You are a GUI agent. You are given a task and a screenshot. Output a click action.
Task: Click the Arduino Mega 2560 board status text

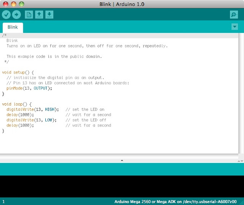coord(175,202)
